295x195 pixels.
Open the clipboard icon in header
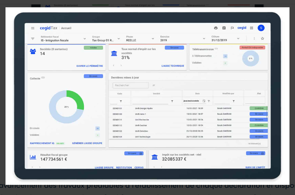(224, 28)
